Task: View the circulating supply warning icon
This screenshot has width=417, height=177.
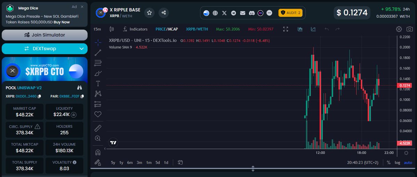Action: pos(38,126)
